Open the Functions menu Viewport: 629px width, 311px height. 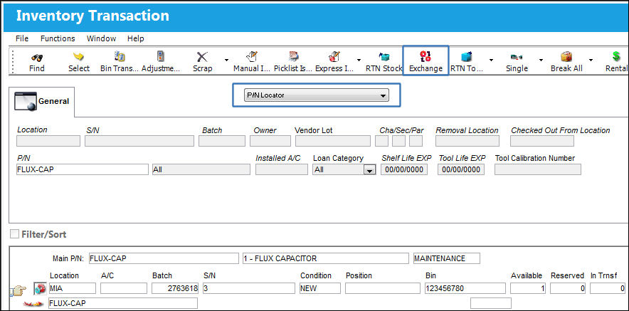click(x=58, y=38)
